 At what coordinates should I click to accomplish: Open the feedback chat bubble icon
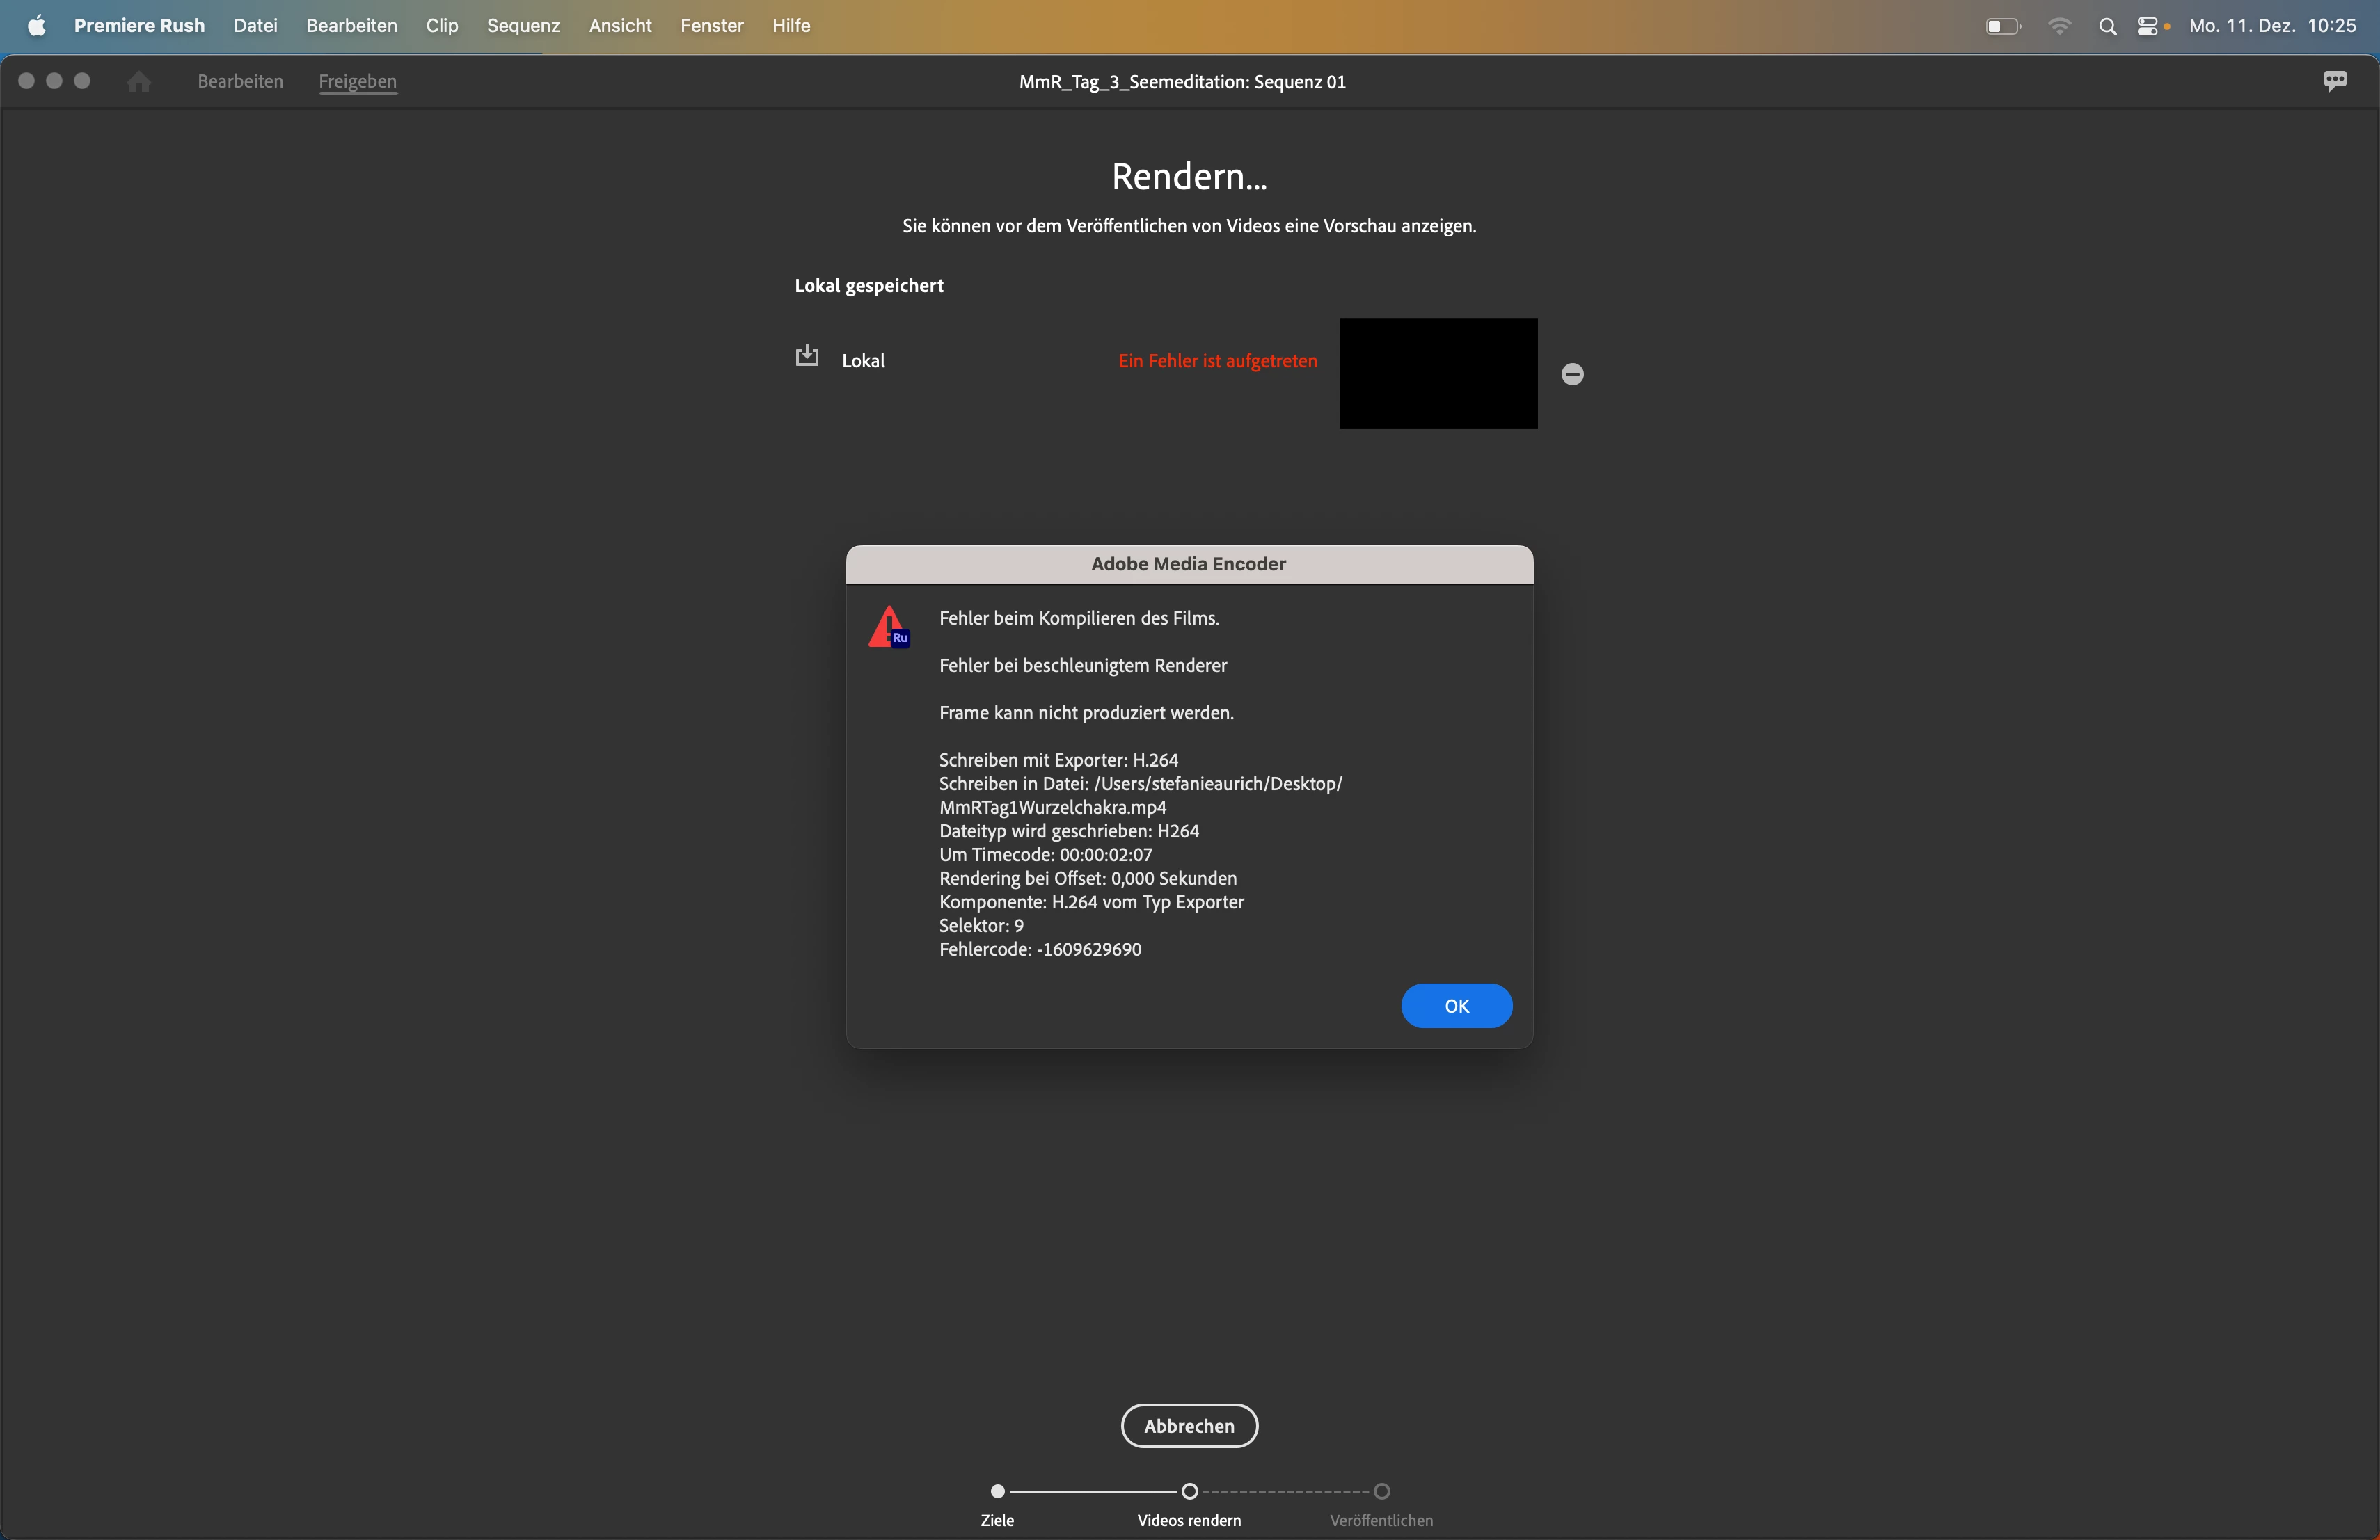(2334, 81)
